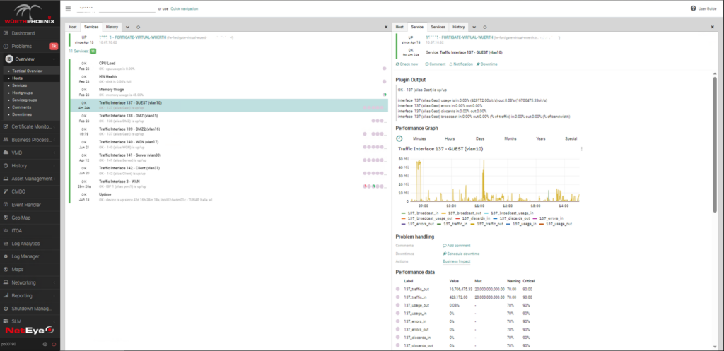Select the Hours graph time range
Screen dimensions: 724x351
[450, 138]
